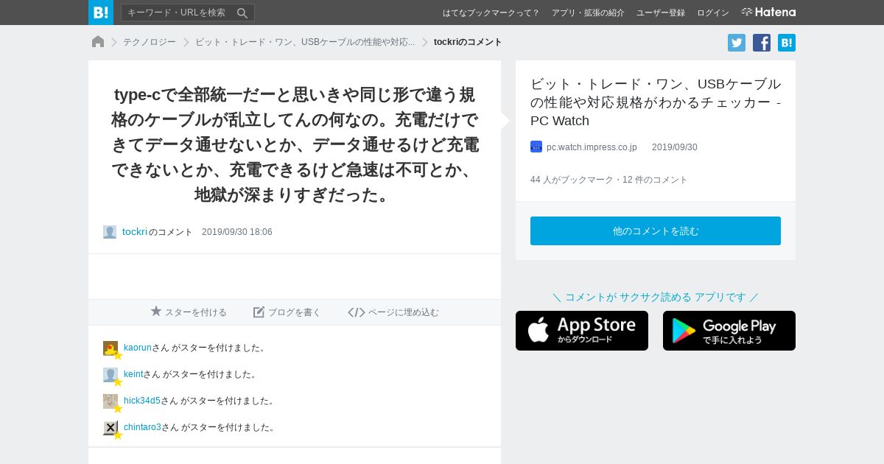Click the 2019/09/30 18:06 timestamp
This screenshot has height=464, width=884.
(x=237, y=232)
